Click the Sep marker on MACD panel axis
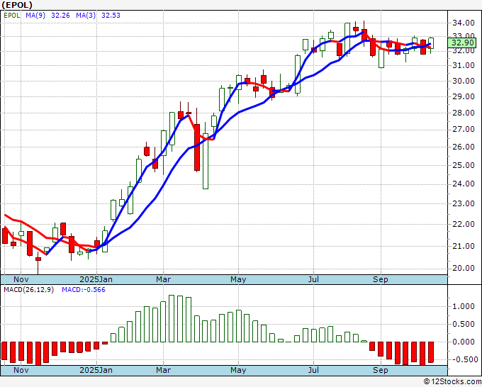 pyautogui.click(x=381, y=370)
